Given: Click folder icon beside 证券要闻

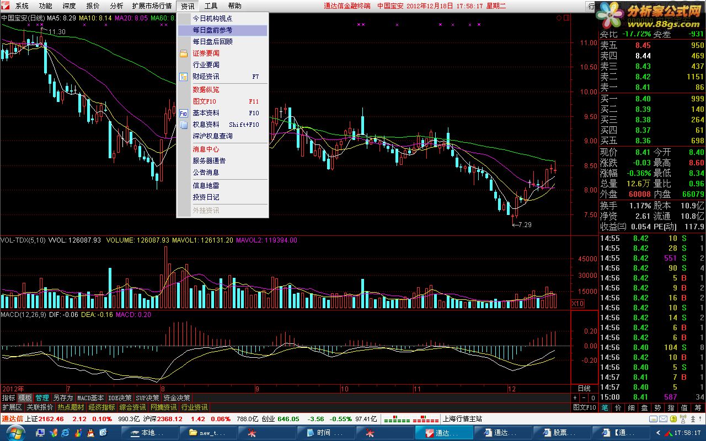Looking at the screenshot, I should 184,53.
